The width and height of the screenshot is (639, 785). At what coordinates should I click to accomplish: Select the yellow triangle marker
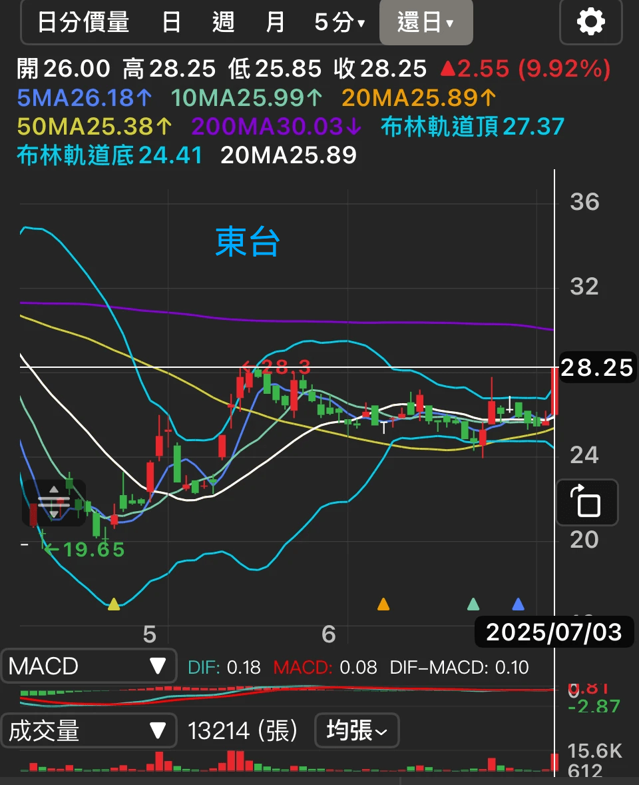click(x=114, y=604)
